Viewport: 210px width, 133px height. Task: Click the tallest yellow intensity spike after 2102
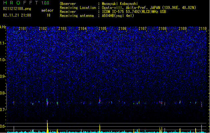pyautogui.click(x=47, y=126)
